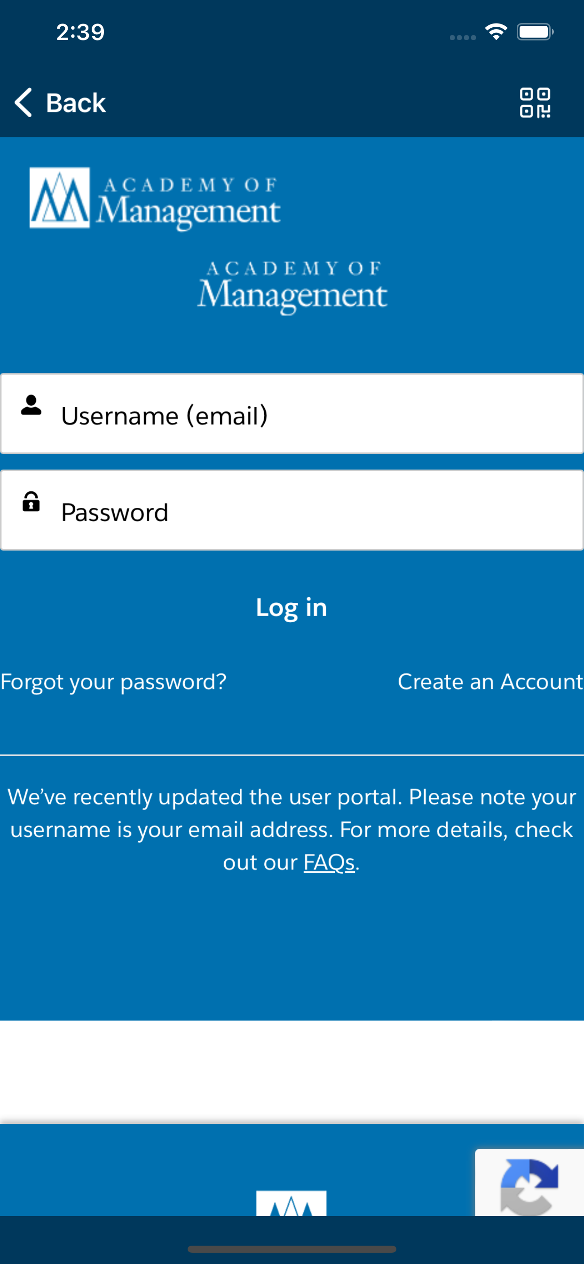Select the Create an Account link

(491, 681)
